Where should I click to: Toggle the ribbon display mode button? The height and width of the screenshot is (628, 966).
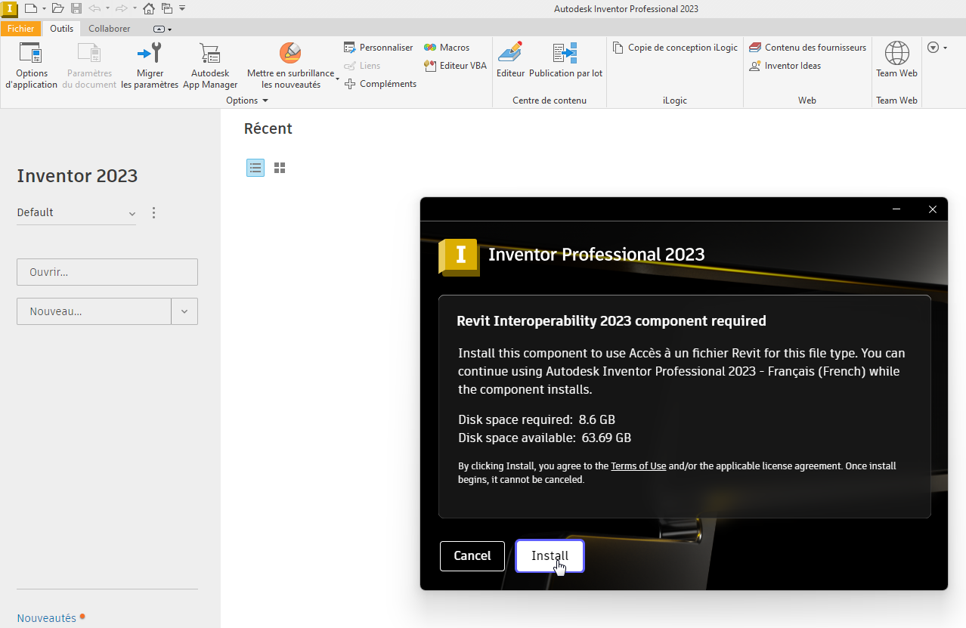pyautogui.click(x=163, y=29)
